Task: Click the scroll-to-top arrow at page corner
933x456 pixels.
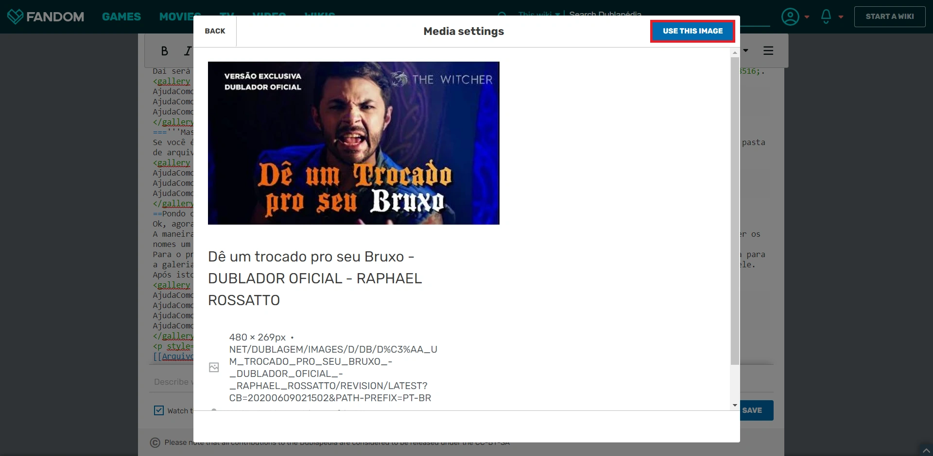Action: tap(926, 450)
